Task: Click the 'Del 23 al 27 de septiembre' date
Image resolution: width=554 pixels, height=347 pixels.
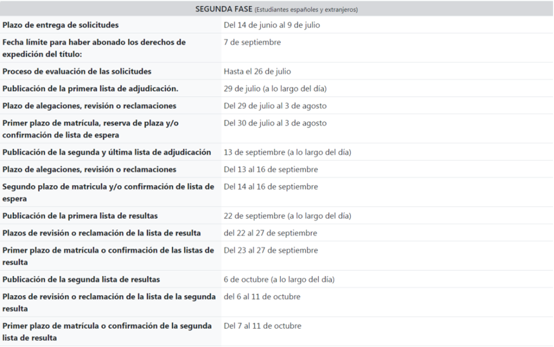Action: pyautogui.click(x=271, y=250)
